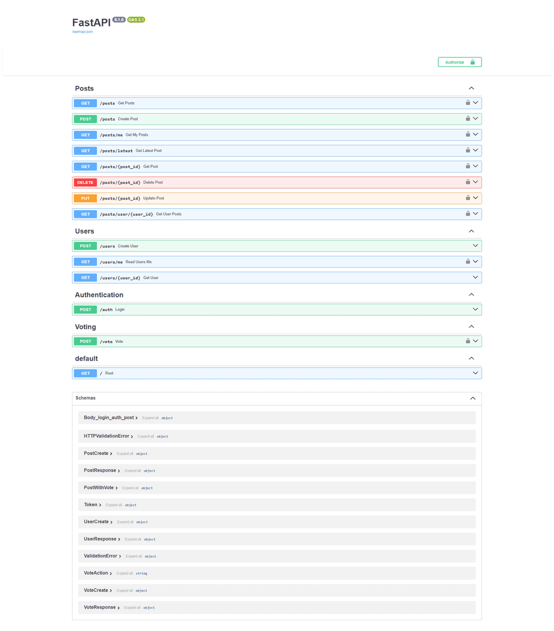Click the lock icon on POST /posts
Image resolution: width=554 pixels, height=631 pixels.
468,118
